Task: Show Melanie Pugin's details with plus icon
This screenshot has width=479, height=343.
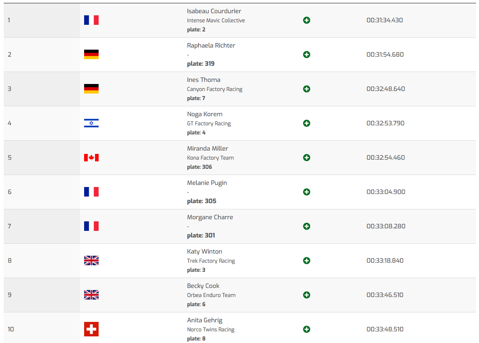Action: tap(306, 192)
